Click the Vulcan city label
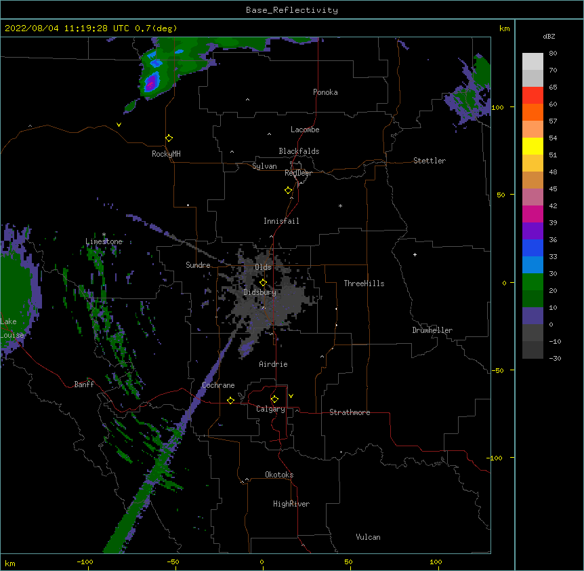The height and width of the screenshot is (571, 584). pyautogui.click(x=368, y=537)
